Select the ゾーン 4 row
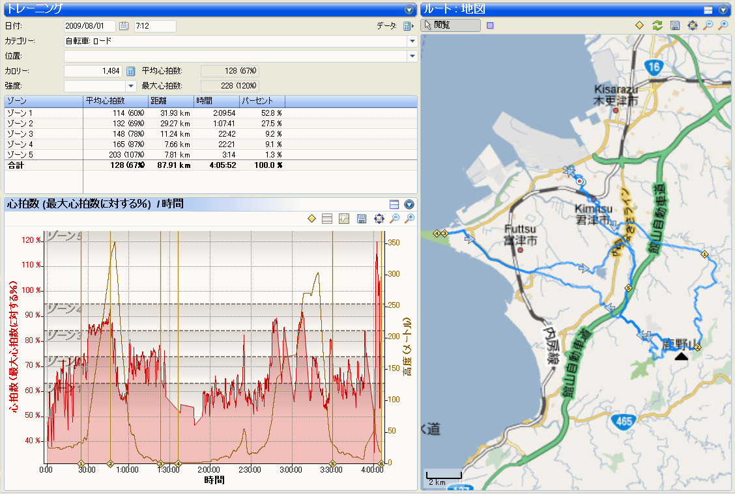 click(x=210, y=144)
